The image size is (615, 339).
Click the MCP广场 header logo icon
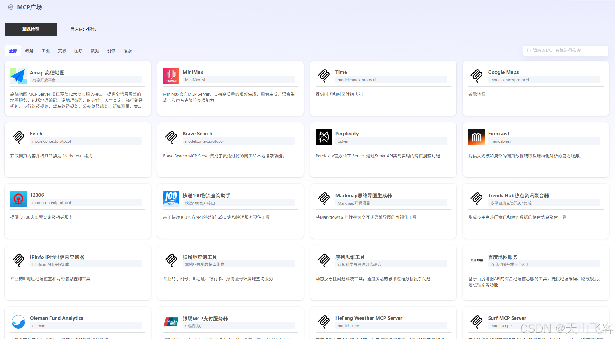tap(11, 7)
